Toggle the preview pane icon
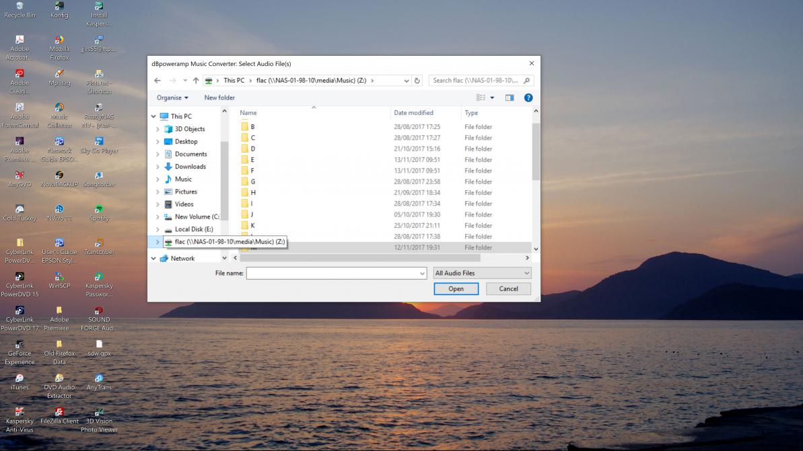803x451 pixels. pyautogui.click(x=510, y=97)
